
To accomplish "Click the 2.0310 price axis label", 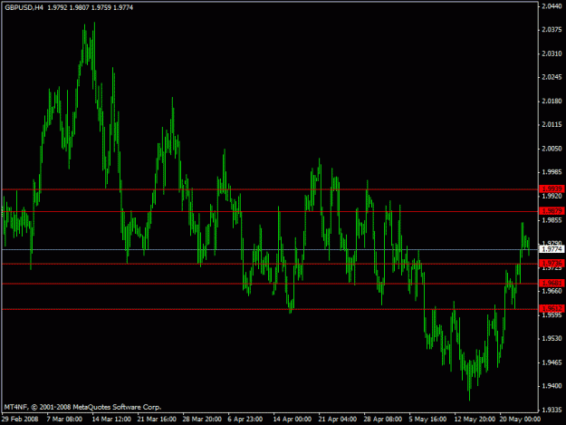I will (552, 53).
